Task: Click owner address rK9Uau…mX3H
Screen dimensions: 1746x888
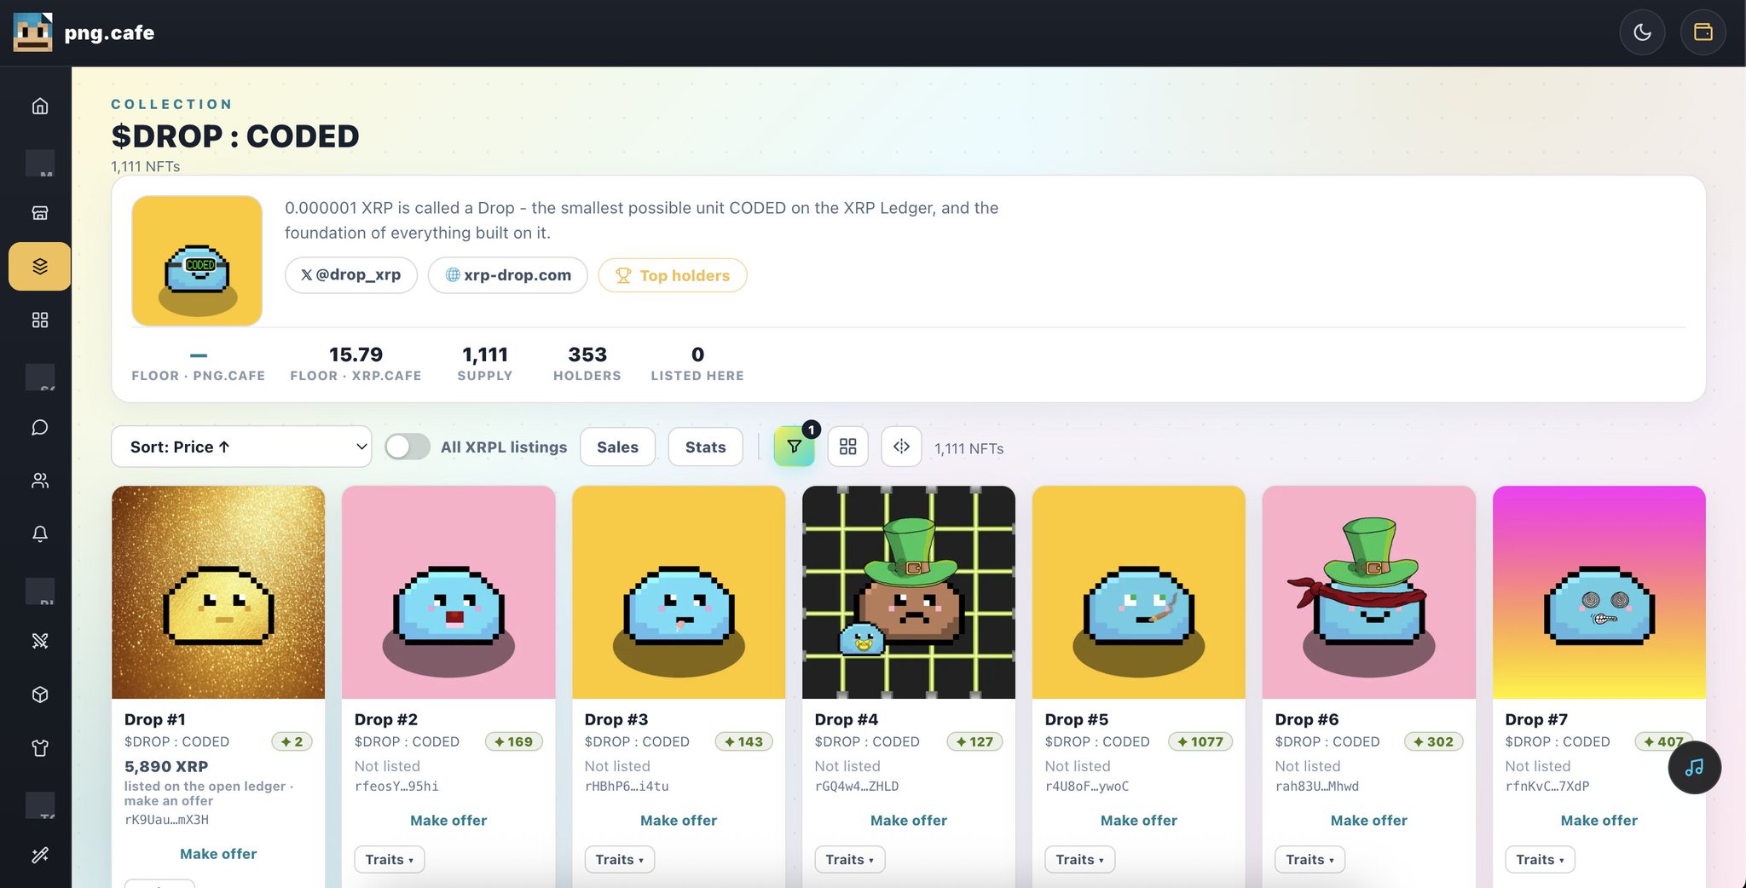Action: [166, 820]
